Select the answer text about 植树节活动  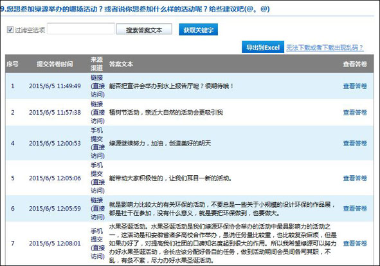(x=166, y=113)
